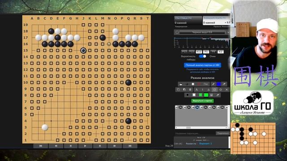
Task: Click the webcam video thumbnail
Action: click(255, 37)
